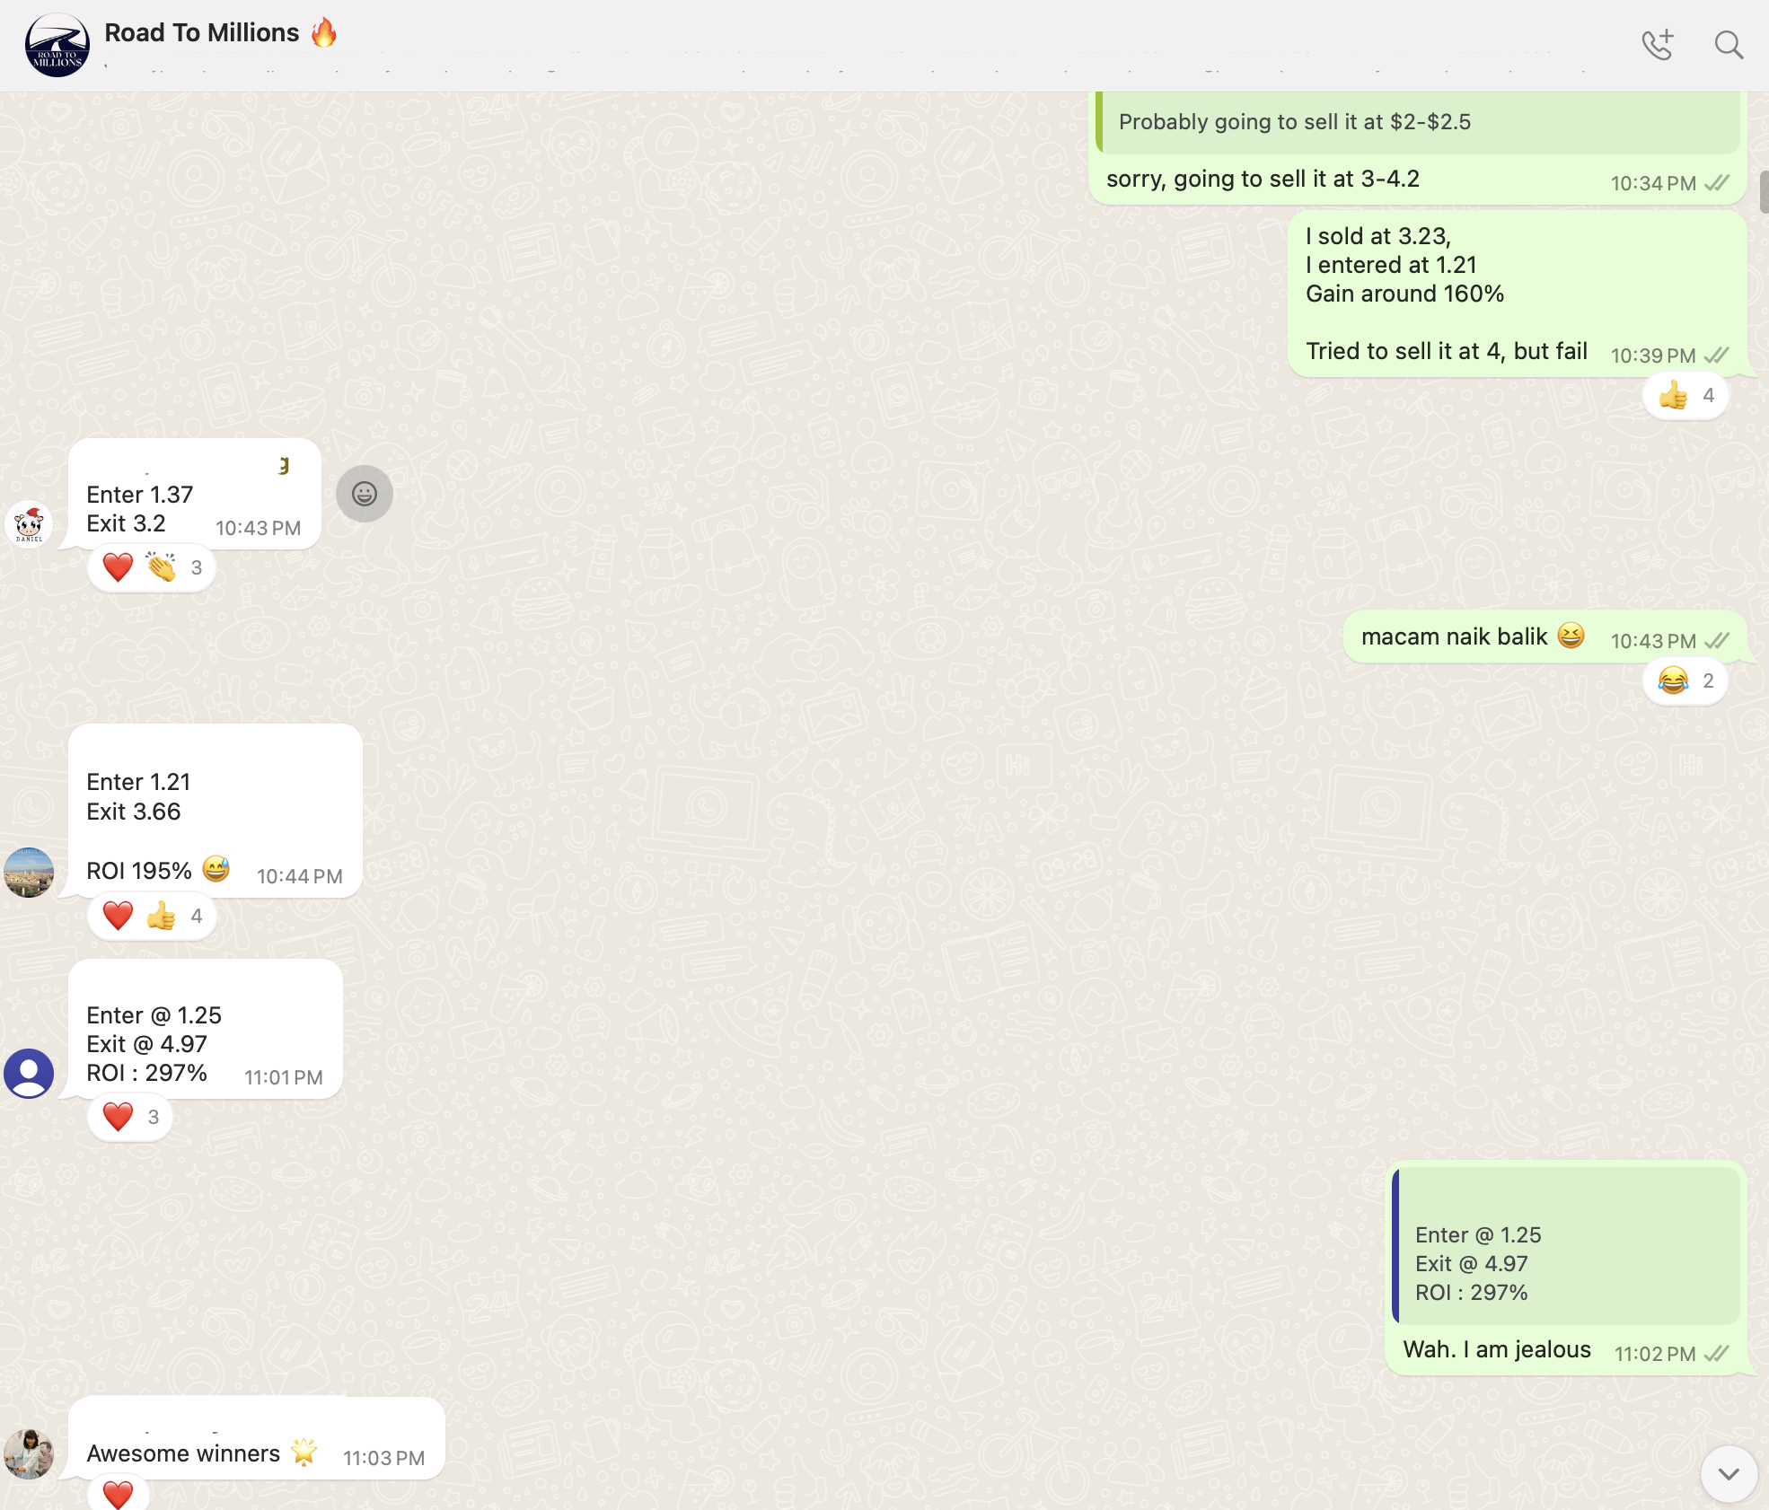This screenshot has width=1769, height=1510.
Task: Open the chat search magnifier icon
Action: tap(1728, 45)
